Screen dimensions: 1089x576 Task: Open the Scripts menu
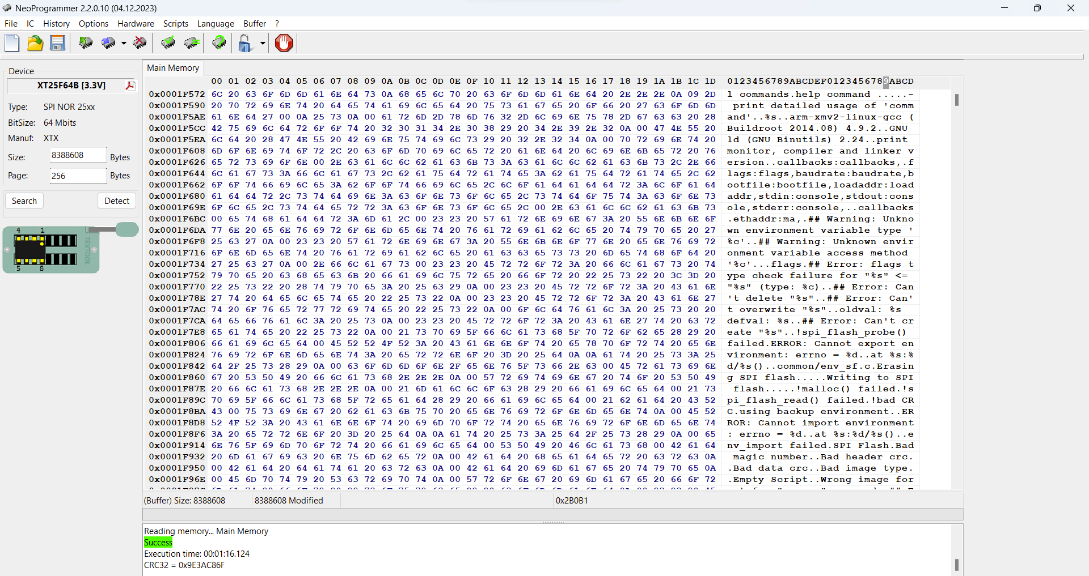coord(176,24)
